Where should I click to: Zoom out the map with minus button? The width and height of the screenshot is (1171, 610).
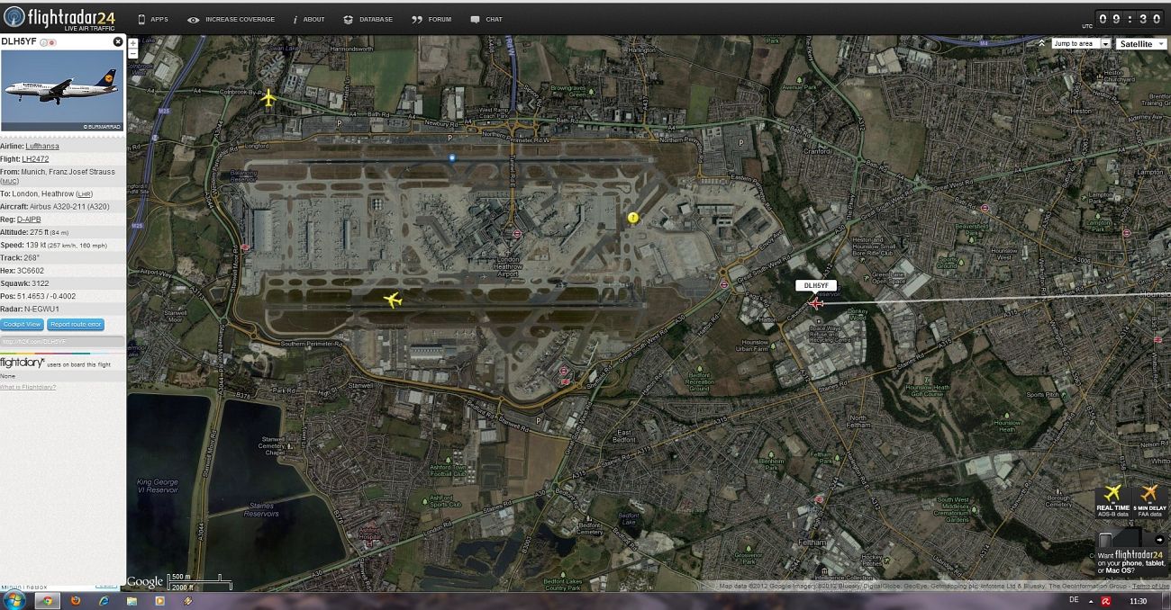133,54
